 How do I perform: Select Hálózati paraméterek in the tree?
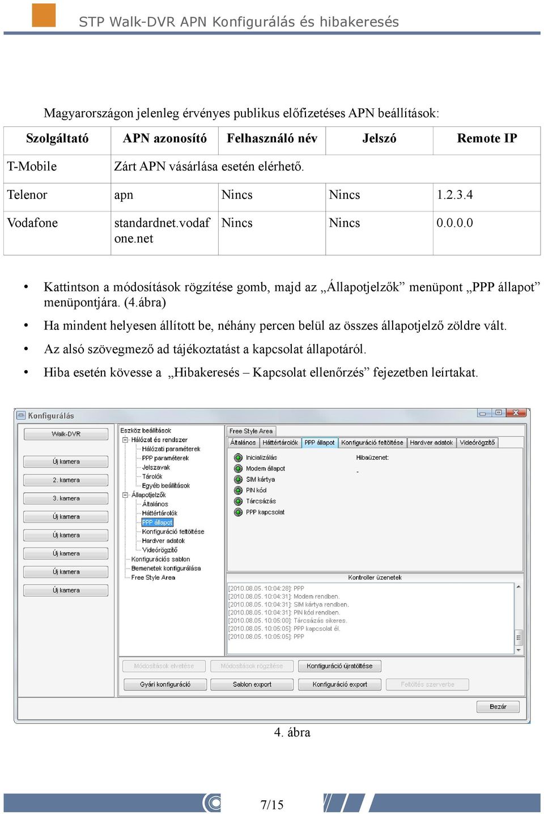(x=171, y=449)
